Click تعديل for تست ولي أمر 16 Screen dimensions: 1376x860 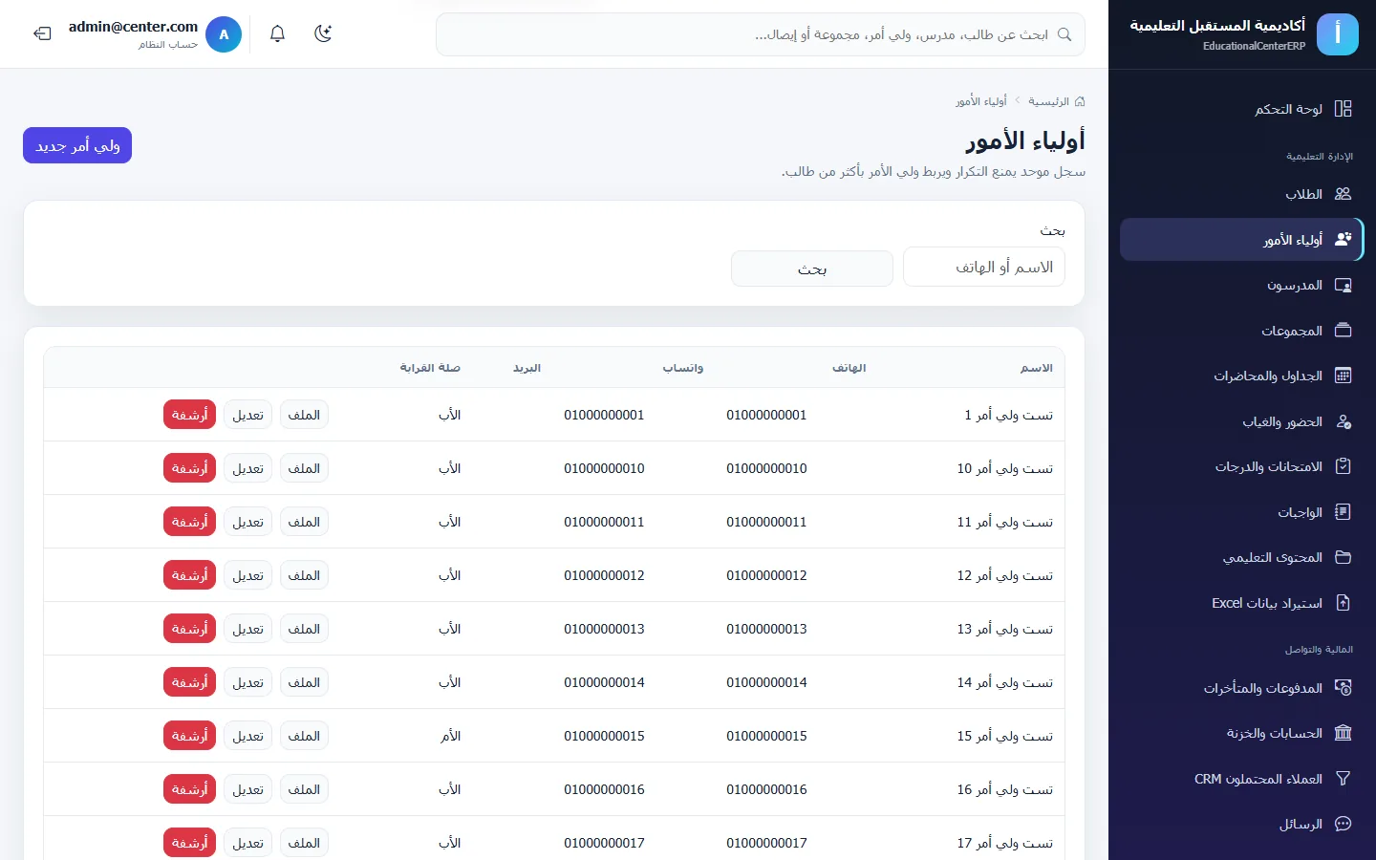pos(248,789)
